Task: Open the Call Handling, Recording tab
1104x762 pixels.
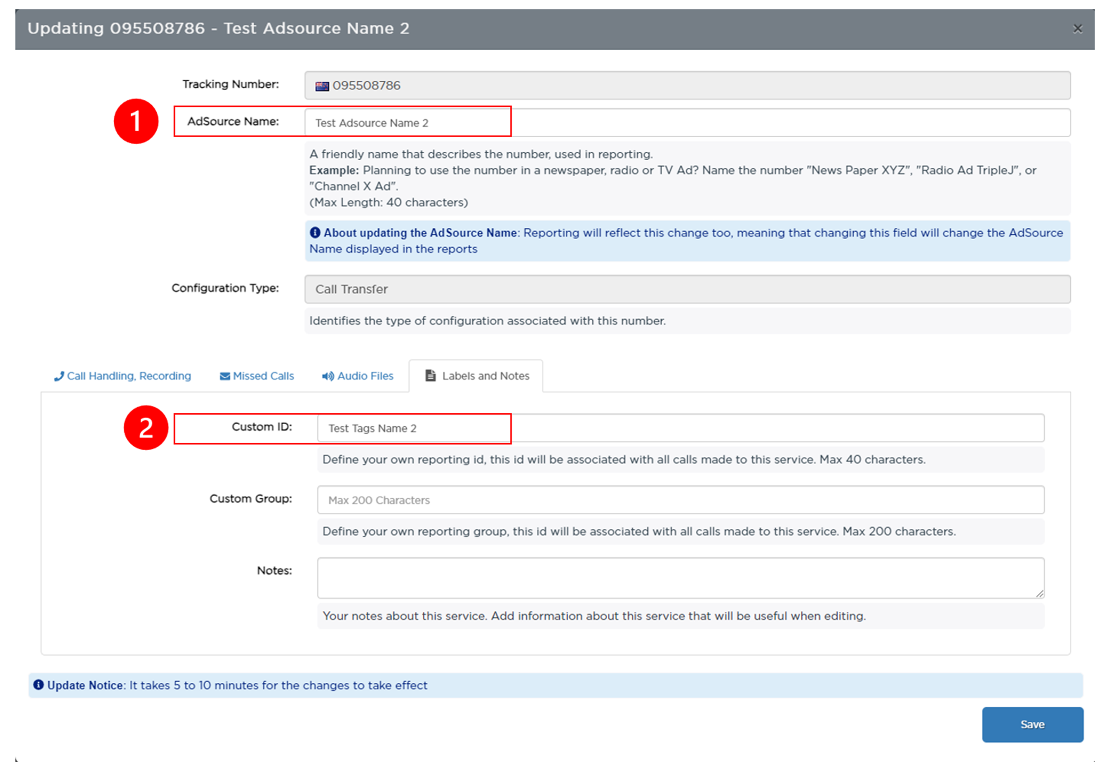Action: (x=122, y=376)
